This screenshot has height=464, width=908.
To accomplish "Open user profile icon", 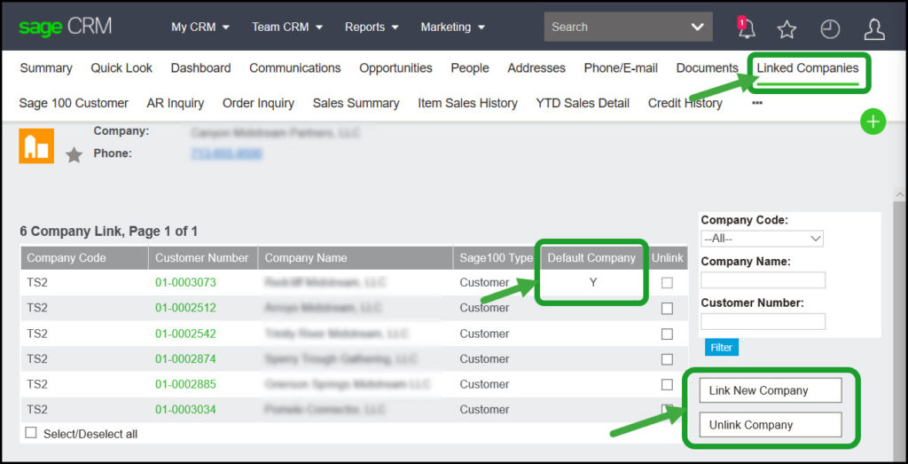I will 873,28.
